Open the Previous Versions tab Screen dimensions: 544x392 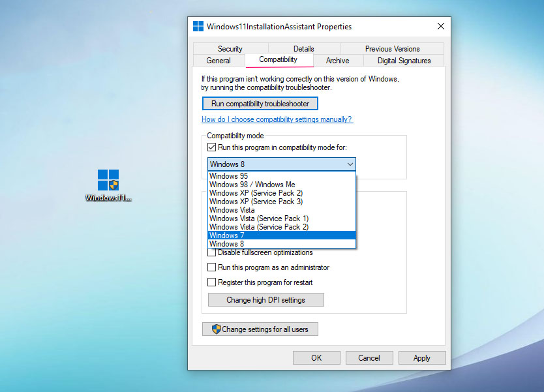392,49
